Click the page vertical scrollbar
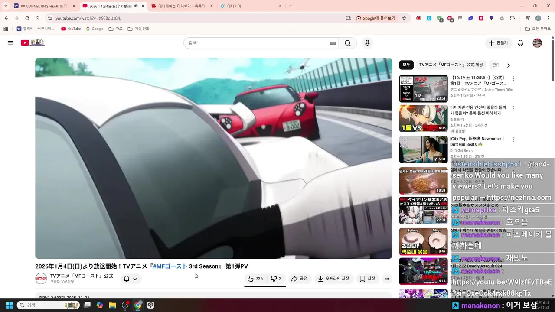This screenshot has width=555, height=312. pos(553,61)
